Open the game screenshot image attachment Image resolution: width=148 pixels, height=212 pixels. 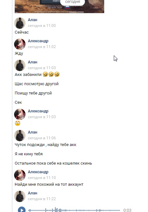pos(59,6)
